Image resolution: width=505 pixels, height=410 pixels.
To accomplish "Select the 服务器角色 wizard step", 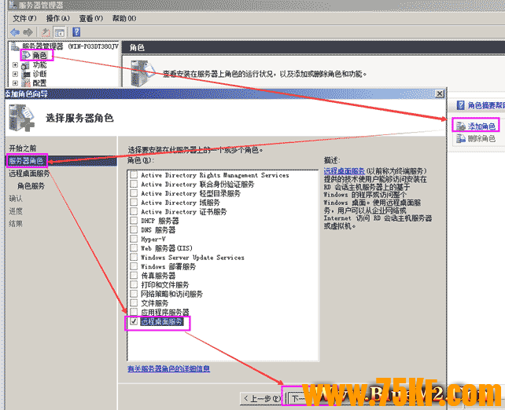I will [26, 161].
